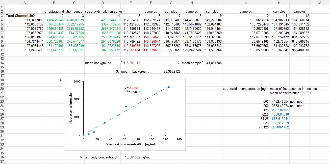Click the row 36 header

coord(2,157)
